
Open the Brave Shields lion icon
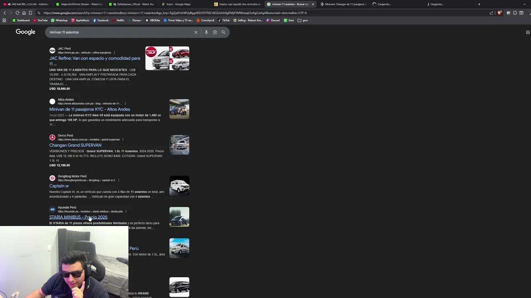[499, 13]
